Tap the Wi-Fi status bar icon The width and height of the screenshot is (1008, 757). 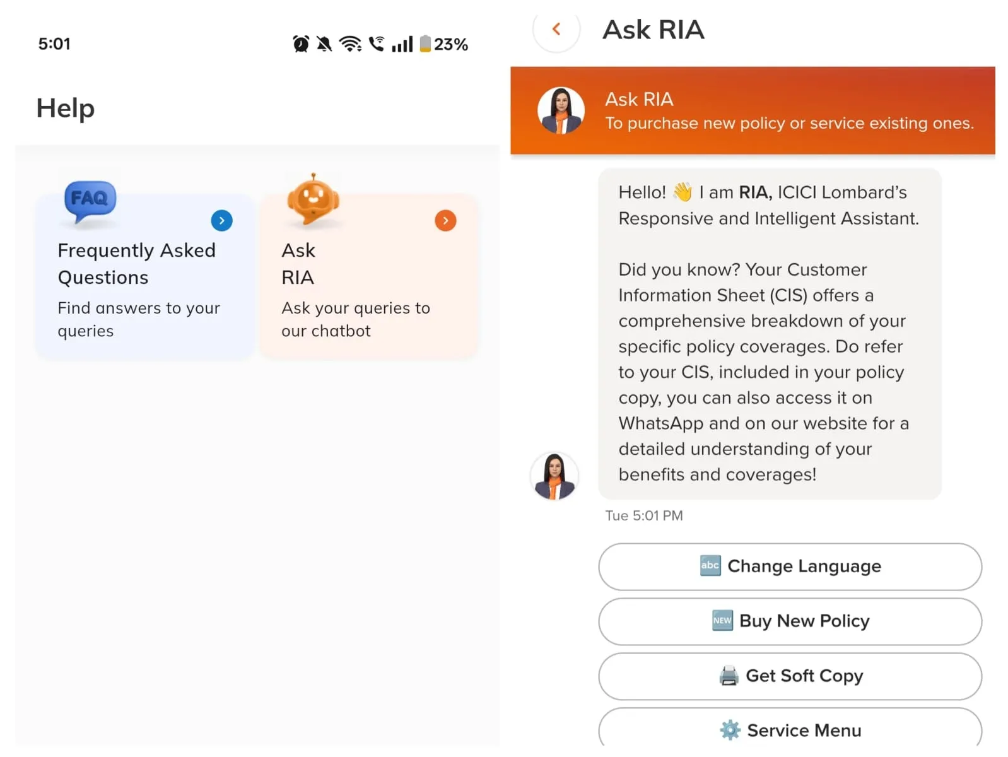coord(350,44)
